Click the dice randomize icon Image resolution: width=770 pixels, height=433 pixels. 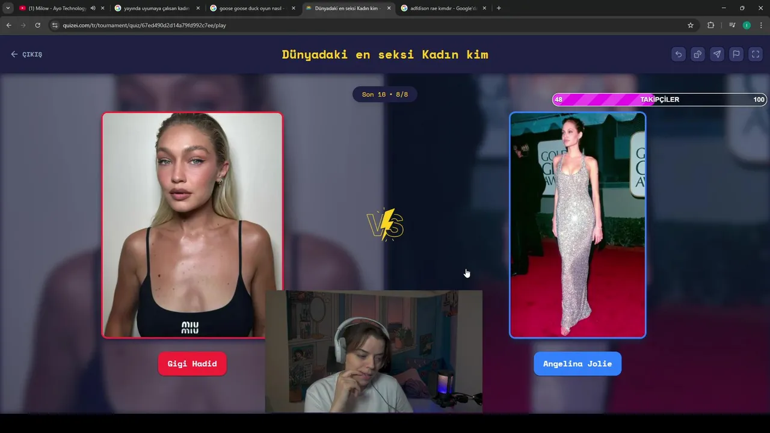(698, 54)
